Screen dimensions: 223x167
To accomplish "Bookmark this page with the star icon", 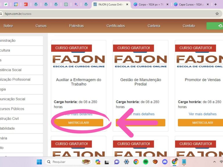I will (x=217, y=14).
